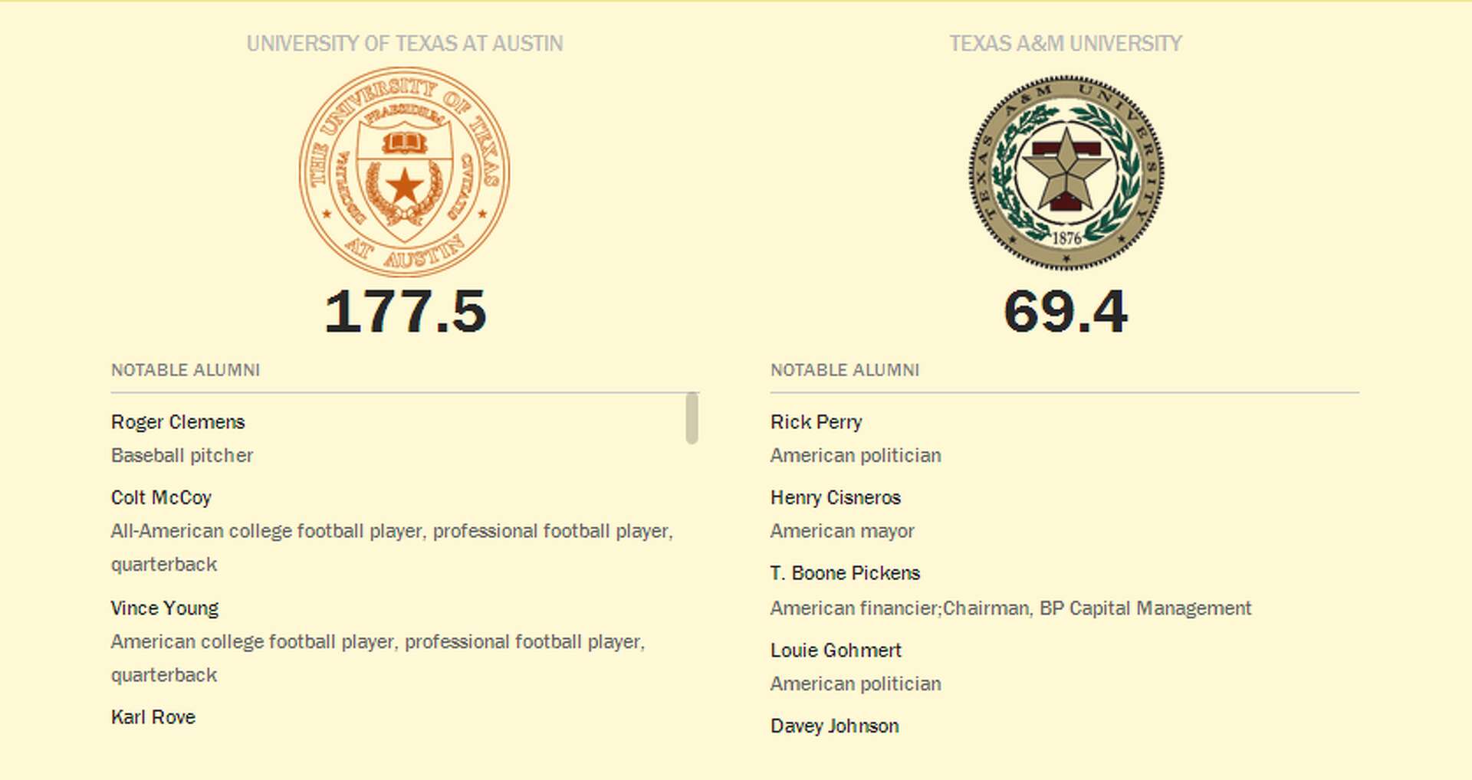Viewport: 1472px width, 780px height.
Task: Click the University of Texas seal
Action: click(x=404, y=172)
